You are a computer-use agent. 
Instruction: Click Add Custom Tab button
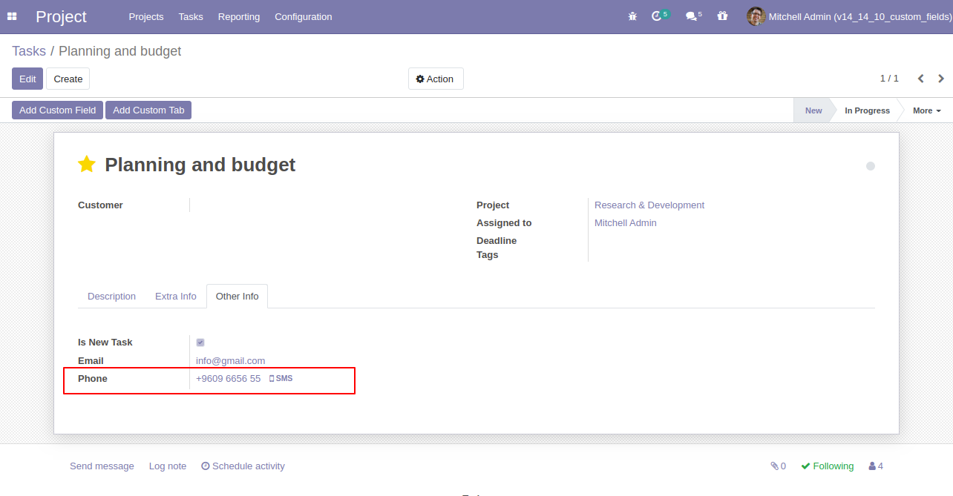click(148, 110)
